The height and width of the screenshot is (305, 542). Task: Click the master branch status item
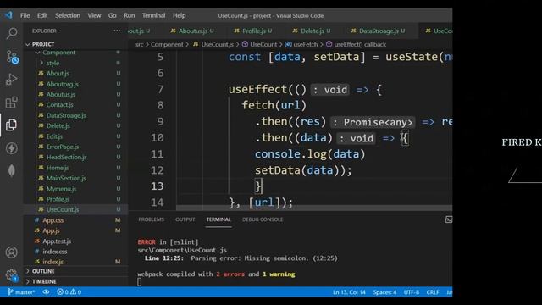pyautogui.click(x=21, y=291)
